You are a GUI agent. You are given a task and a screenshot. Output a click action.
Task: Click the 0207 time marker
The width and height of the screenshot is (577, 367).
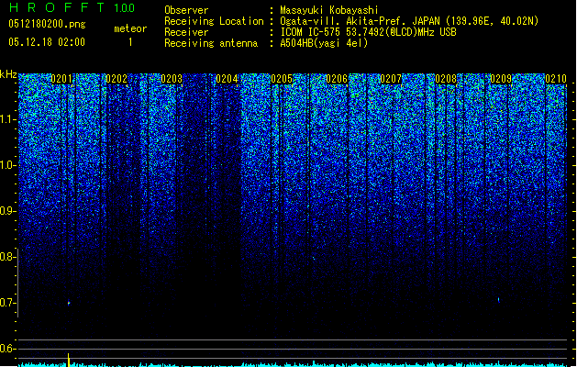(x=391, y=79)
